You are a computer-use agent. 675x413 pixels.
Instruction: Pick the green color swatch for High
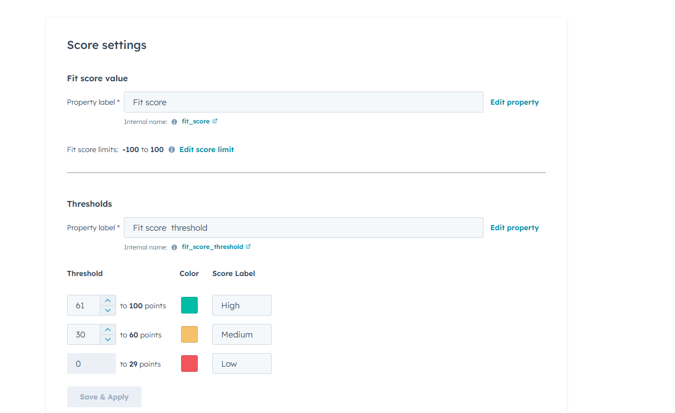pyautogui.click(x=189, y=305)
